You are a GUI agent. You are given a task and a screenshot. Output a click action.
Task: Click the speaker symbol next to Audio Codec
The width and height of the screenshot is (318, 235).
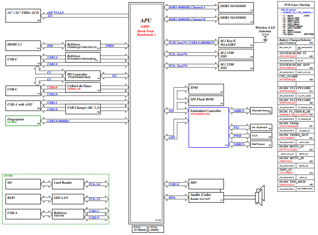(x=260, y=195)
